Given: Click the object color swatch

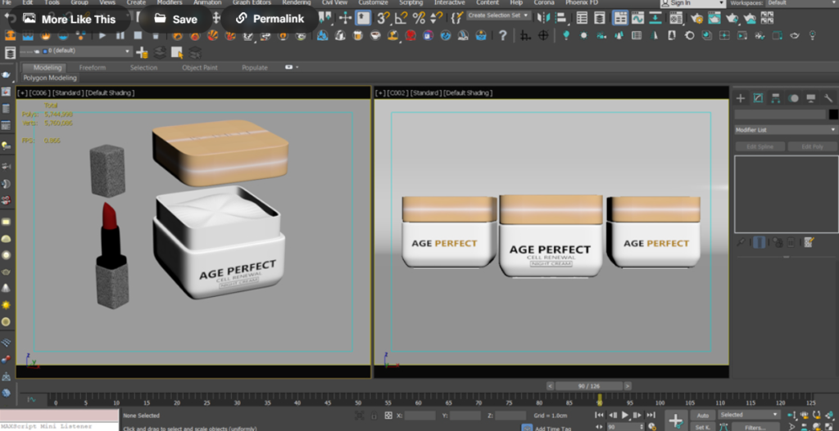Looking at the screenshot, I should [x=833, y=114].
